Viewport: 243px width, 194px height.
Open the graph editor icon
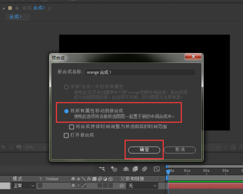[156, 169]
